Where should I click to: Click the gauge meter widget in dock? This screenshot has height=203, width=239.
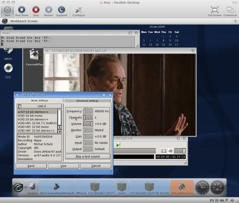click(217, 187)
